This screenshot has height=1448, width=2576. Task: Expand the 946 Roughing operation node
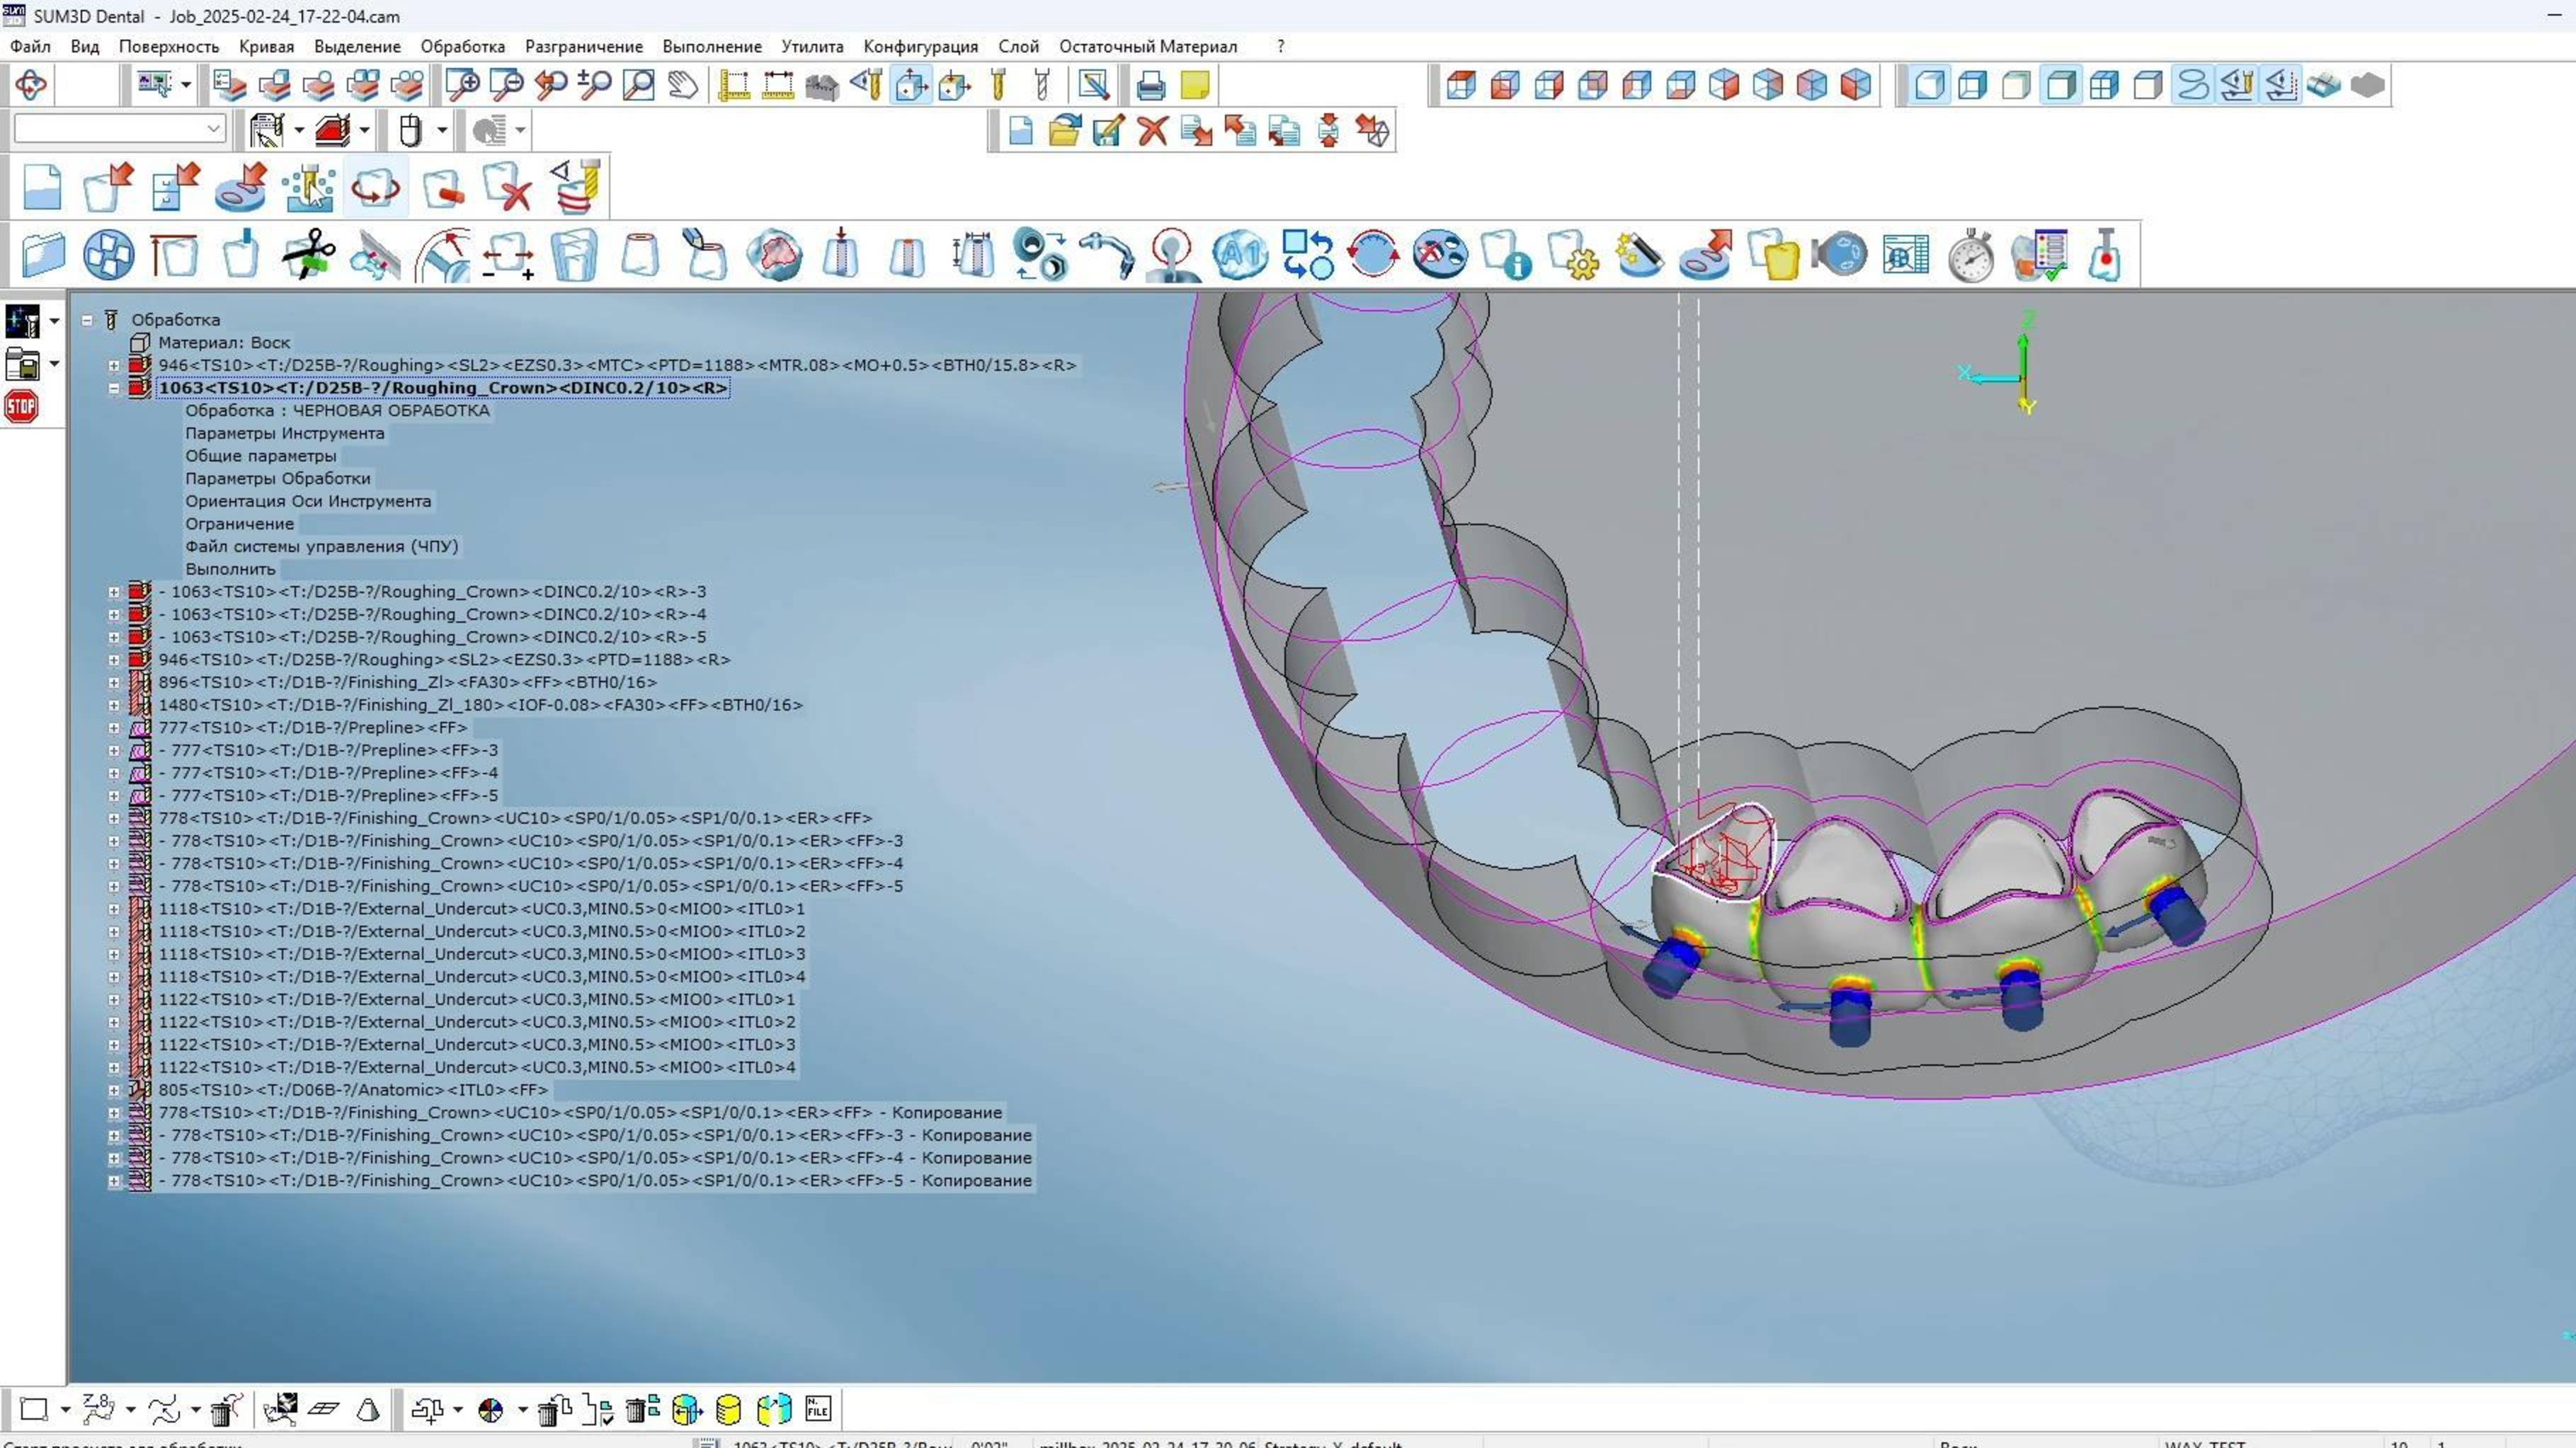[x=115, y=364]
